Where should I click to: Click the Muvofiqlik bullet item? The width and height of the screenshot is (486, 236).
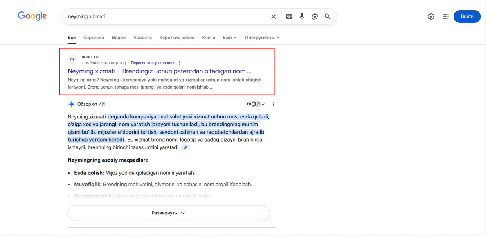point(163,184)
